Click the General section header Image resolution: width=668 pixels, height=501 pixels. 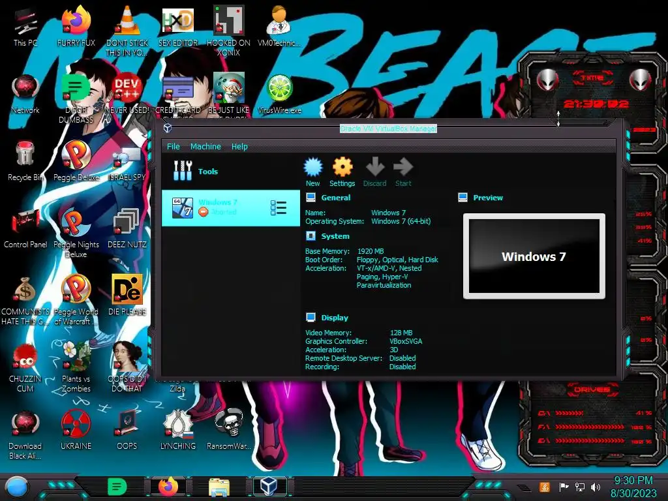pos(336,198)
